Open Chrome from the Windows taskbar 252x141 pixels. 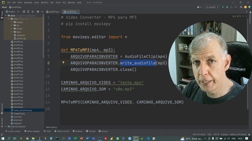tap(27, 138)
